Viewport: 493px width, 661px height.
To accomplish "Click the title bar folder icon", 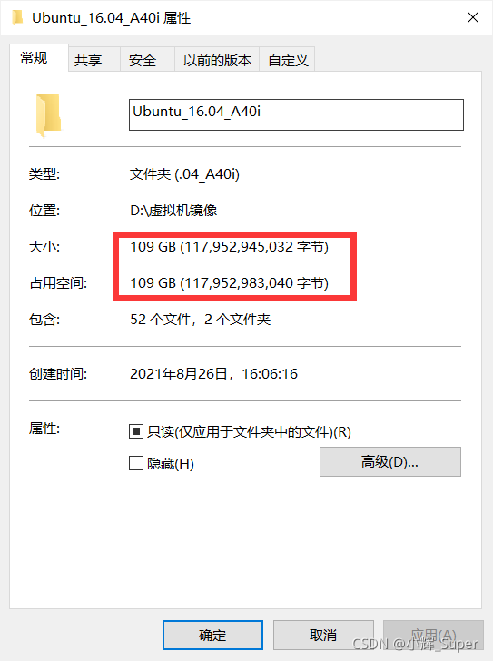I will pos(17,17).
